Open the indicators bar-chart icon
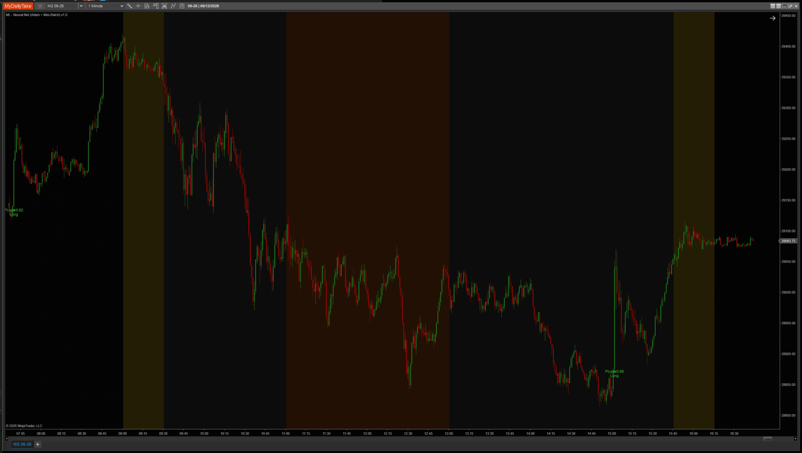802x453 pixels. point(164,6)
